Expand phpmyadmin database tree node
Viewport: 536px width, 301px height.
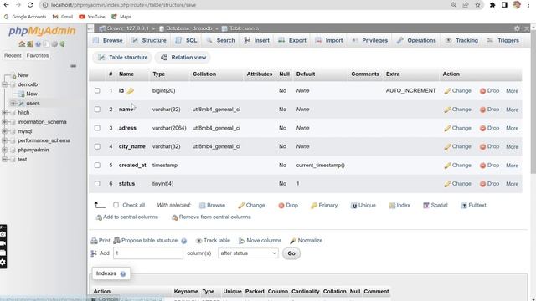pyautogui.click(x=5, y=150)
